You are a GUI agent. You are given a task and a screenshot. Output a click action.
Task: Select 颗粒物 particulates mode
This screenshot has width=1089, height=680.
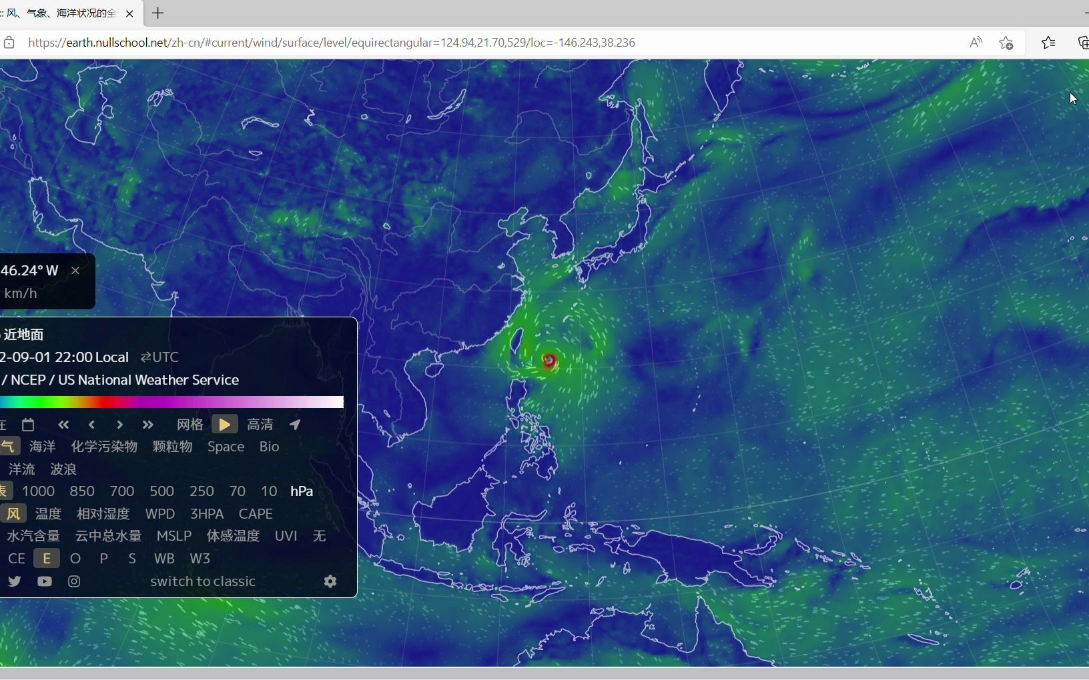click(x=172, y=447)
